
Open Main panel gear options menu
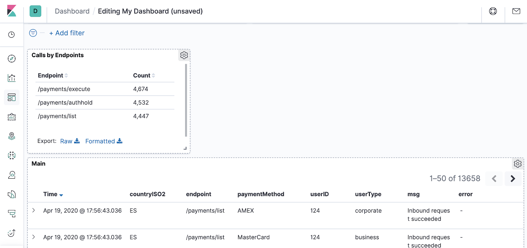coord(518,164)
